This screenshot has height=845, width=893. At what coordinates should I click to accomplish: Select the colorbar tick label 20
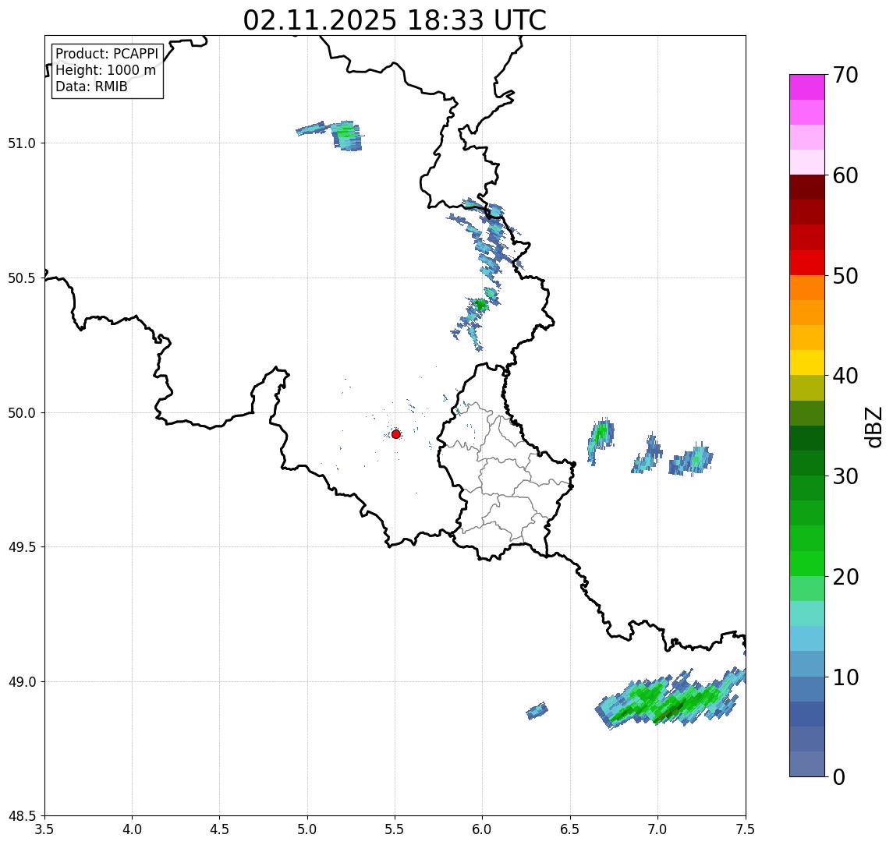click(x=845, y=576)
